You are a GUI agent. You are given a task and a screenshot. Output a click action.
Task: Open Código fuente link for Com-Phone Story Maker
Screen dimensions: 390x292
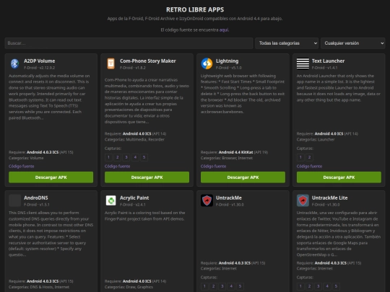click(118, 166)
